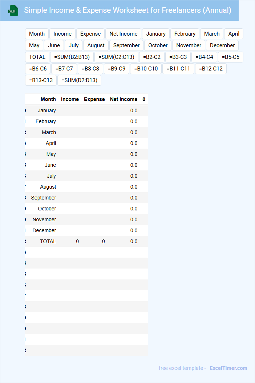Click the 0.0 value in December row
Image resolution: width=255 pixels, height=383 pixels.
coord(134,231)
